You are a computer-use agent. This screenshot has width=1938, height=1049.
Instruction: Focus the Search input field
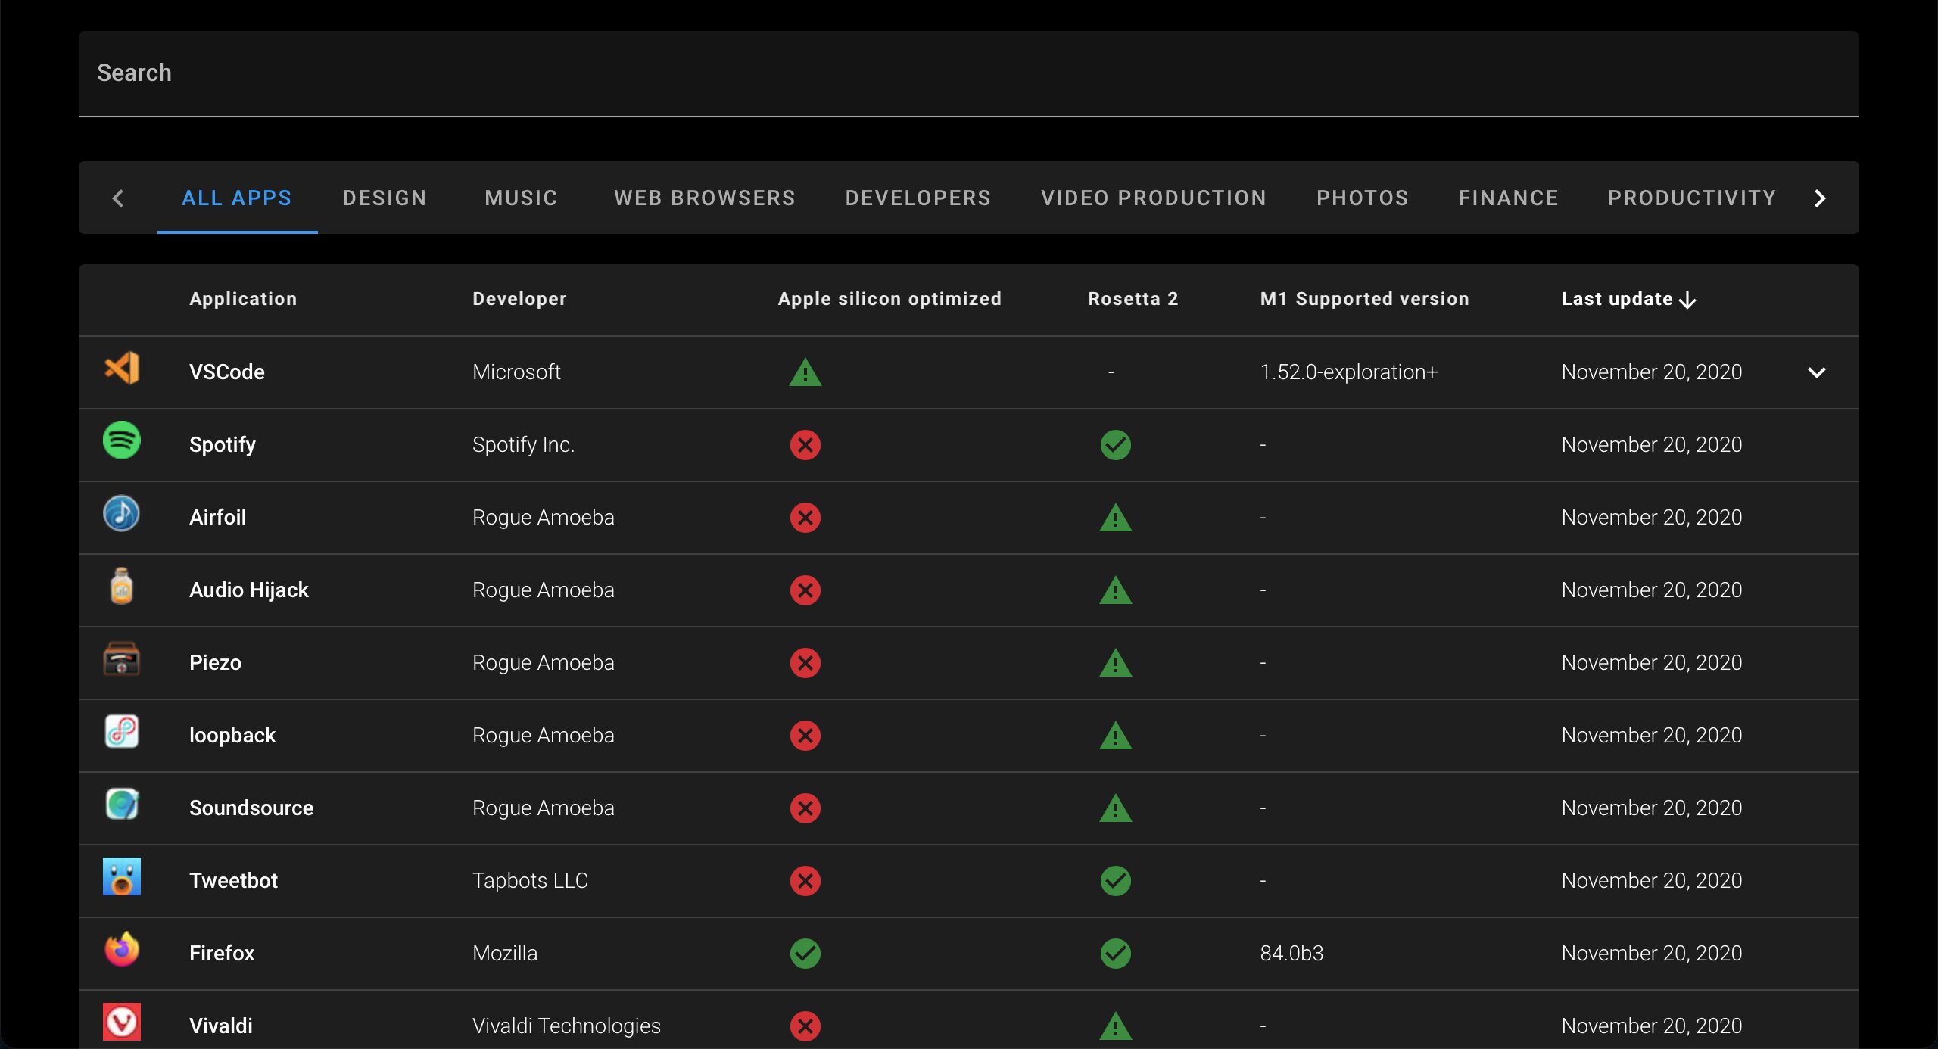point(969,73)
